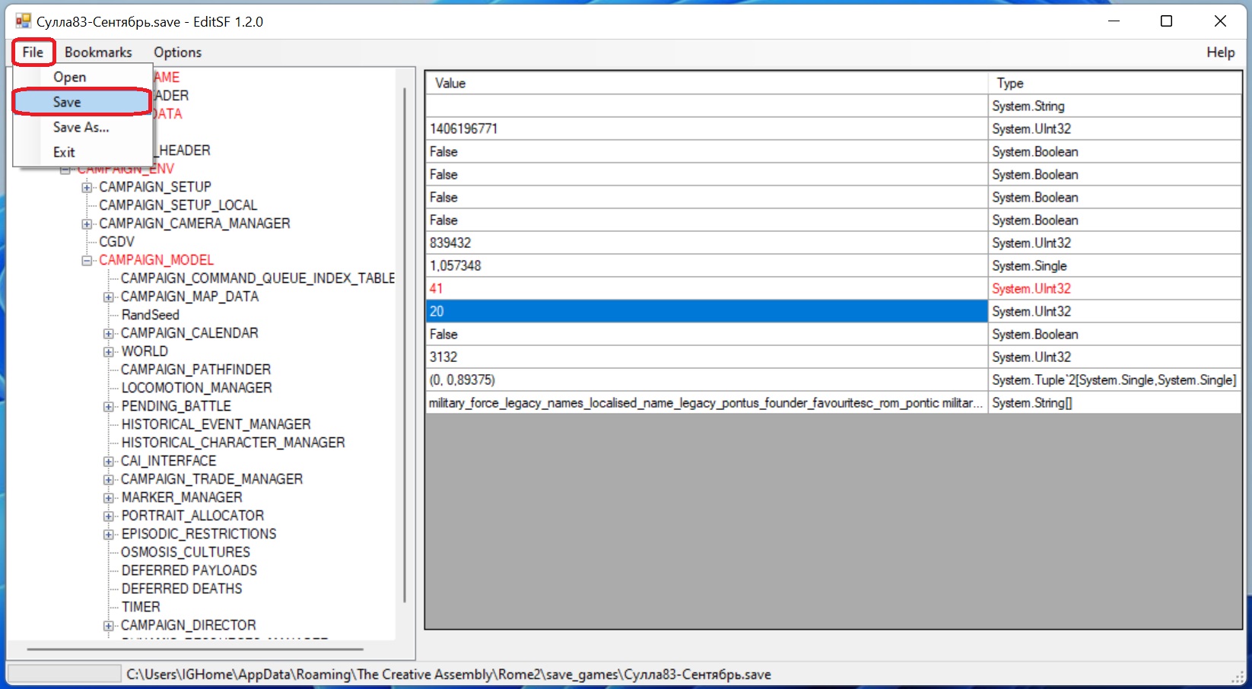Viewport: 1252px width, 689px height.
Task: Expand the CAMPAIGN_CALENDAR node
Action: (x=109, y=333)
